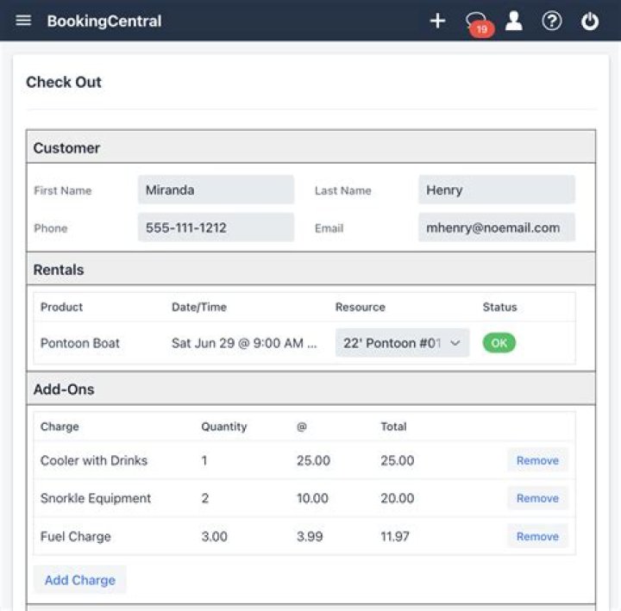Click the Fuel Charge quantity 3.00

point(214,536)
